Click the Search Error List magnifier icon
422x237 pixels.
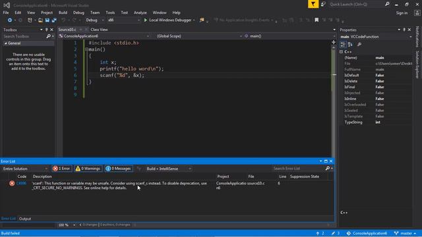pyautogui.click(x=328, y=169)
